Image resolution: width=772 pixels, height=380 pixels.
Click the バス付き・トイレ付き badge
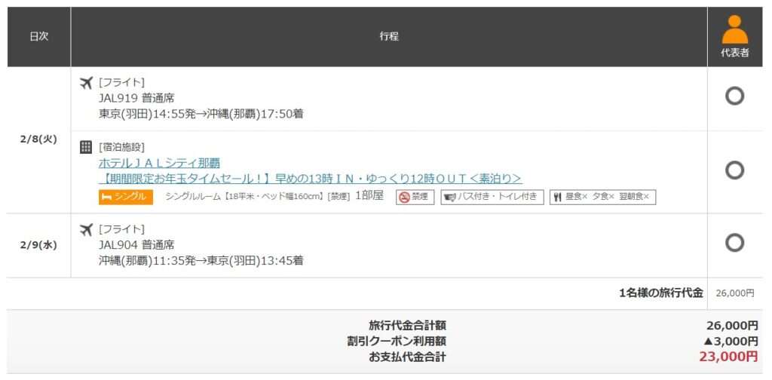tap(492, 198)
